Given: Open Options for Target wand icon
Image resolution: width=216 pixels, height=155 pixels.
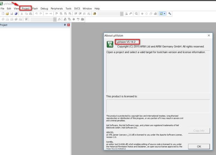Looking at the screenshot, I should [x=60, y=19].
